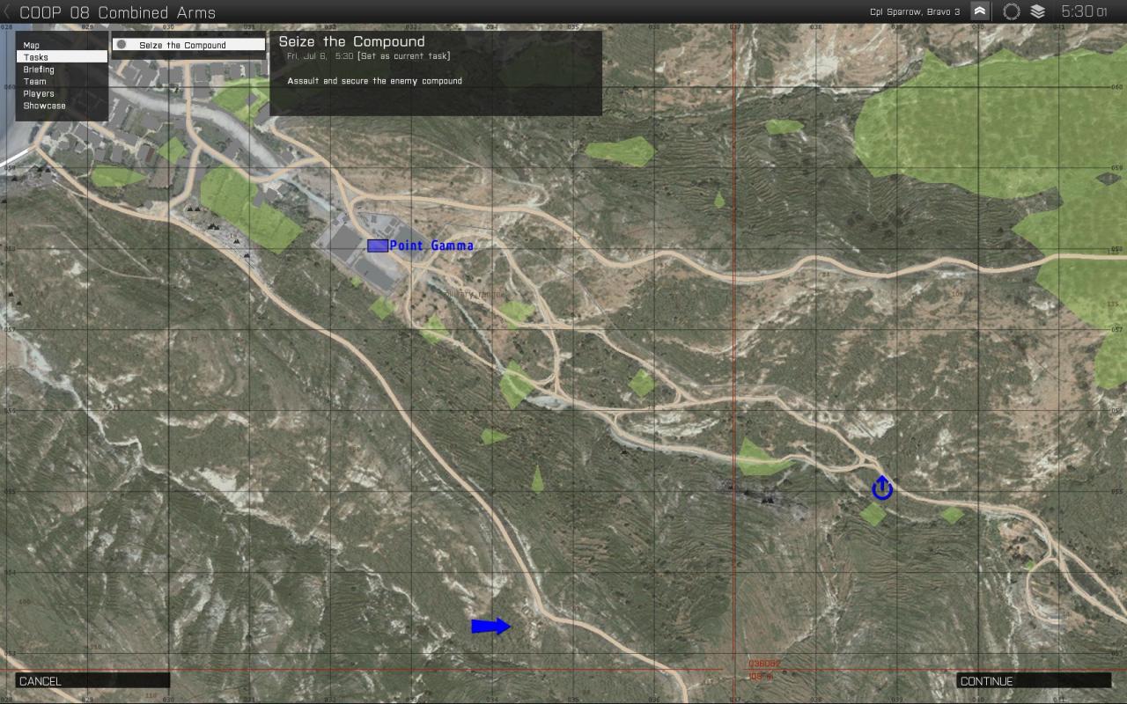Show the Team section

point(62,81)
